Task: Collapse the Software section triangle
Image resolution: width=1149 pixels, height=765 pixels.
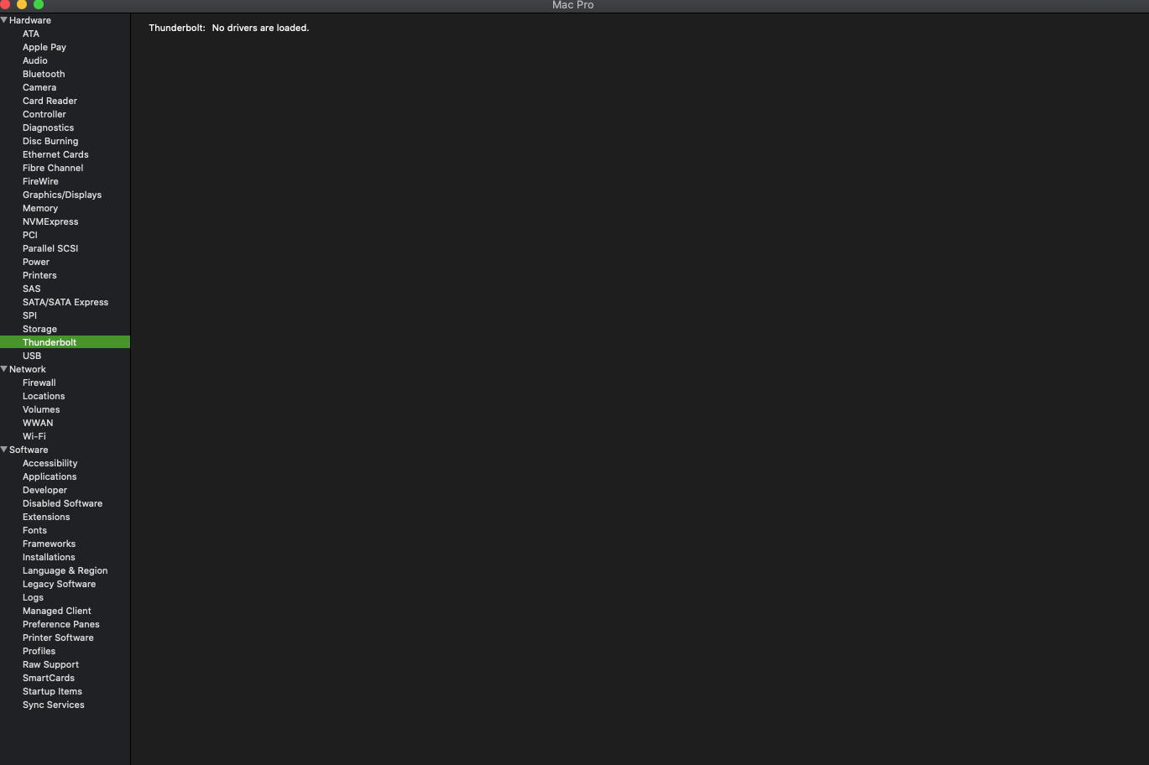Action: click(4, 450)
